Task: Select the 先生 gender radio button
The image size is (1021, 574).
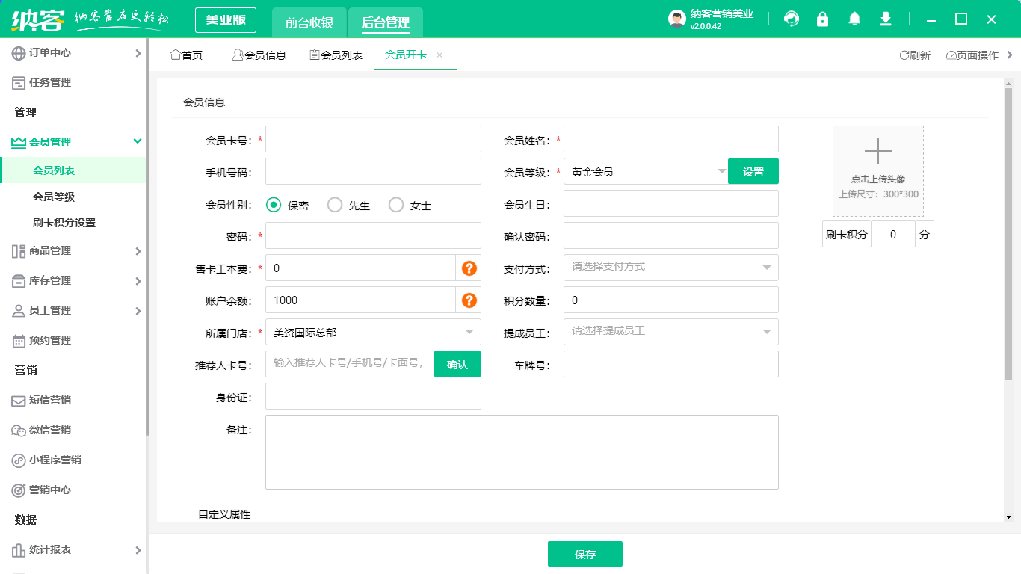Action: click(335, 205)
